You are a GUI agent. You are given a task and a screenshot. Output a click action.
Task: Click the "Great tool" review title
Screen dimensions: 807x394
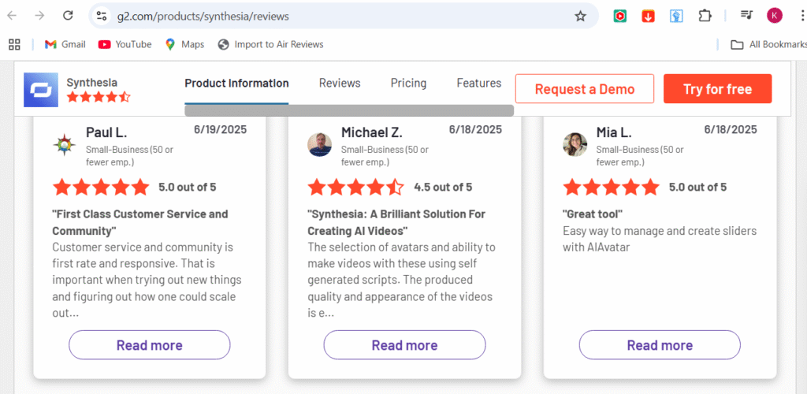coord(593,214)
